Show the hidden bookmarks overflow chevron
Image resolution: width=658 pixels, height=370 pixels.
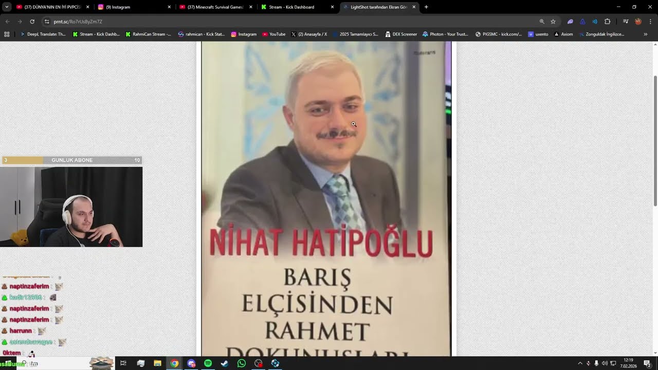(646, 34)
